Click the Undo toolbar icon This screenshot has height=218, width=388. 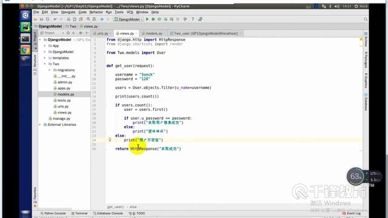tap(55, 19)
